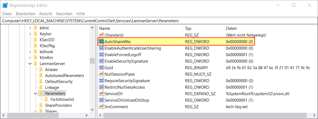Select the FsctlAllowlist folder icon
The image size is (318, 119).
pos(46,99)
